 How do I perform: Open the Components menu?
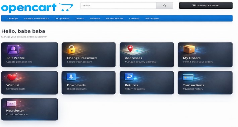[x=62, y=18]
